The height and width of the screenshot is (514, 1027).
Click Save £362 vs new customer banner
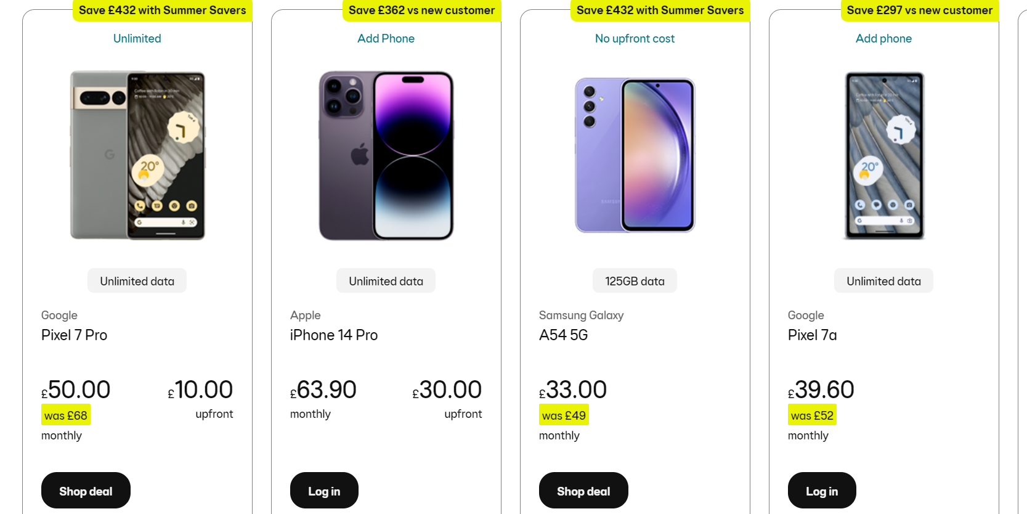pos(422,10)
